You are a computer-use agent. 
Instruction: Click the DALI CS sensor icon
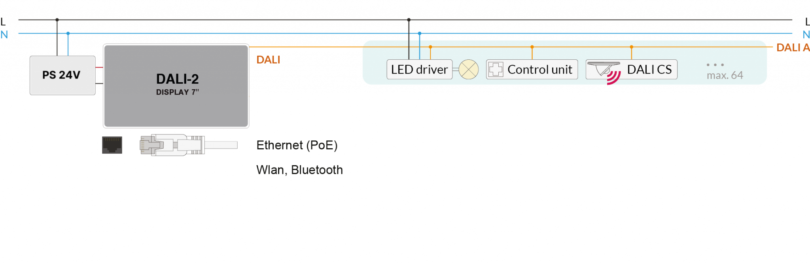point(604,69)
